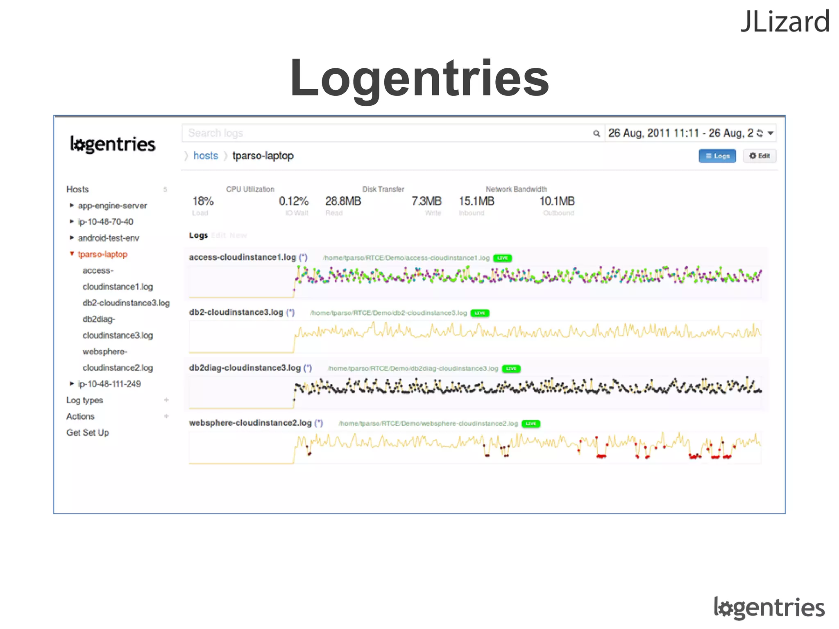The image size is (839, 629).
Task: Expand ip-10-48-111-249 host
Action: pos(72,384)
